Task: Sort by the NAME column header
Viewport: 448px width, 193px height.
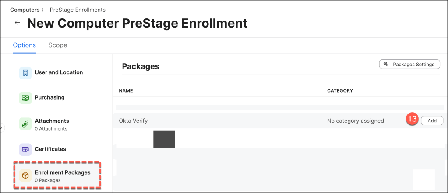Action: pyautogui.click(x=126, y=91)
